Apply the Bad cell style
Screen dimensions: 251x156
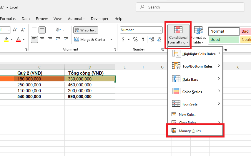(246, 31)
